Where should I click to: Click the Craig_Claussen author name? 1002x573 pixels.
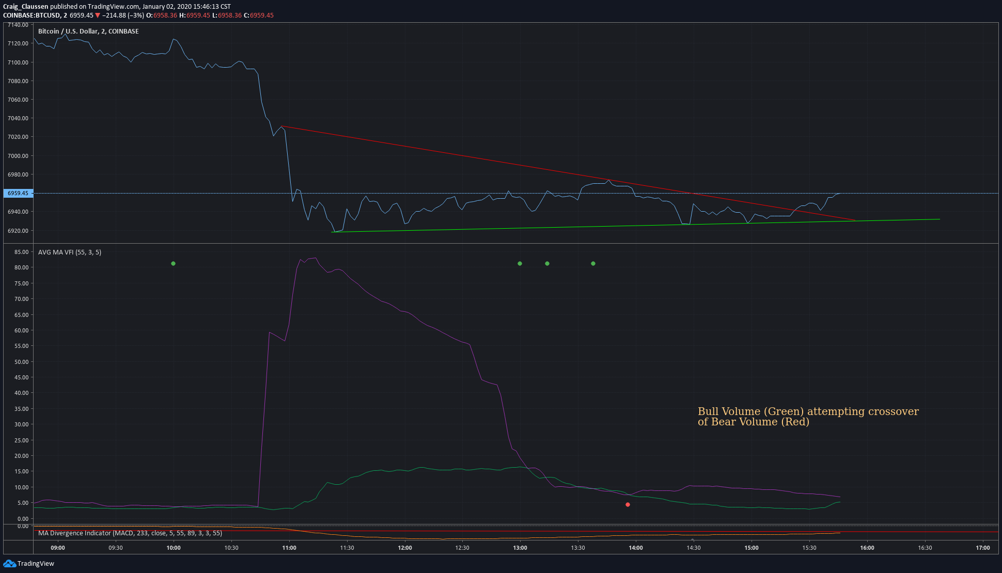point(26,7)
